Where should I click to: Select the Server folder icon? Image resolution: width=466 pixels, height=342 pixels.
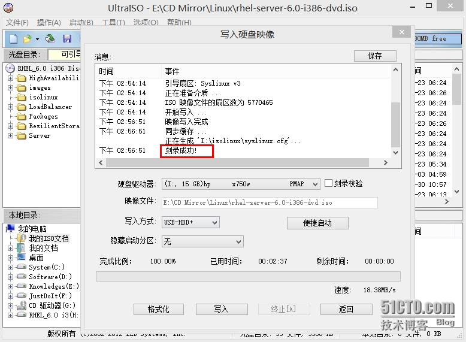pyautogui.click(x=22, y=135)
